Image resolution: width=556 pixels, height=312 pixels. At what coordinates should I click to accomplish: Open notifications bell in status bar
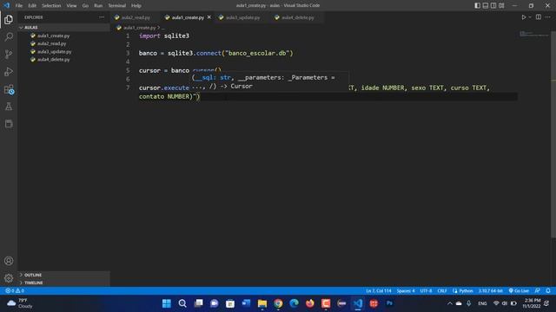tap(548, 290)
